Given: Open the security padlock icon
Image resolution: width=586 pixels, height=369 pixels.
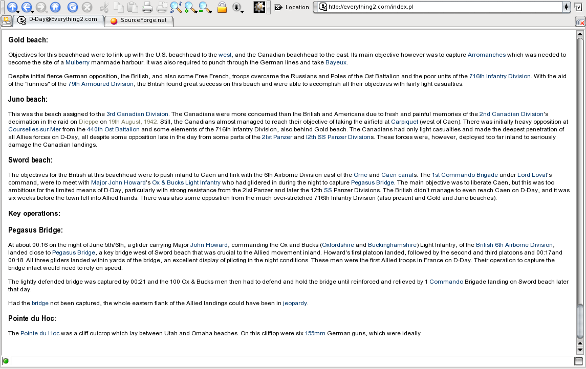Looking at the screenshot, I should click(222, 7).
